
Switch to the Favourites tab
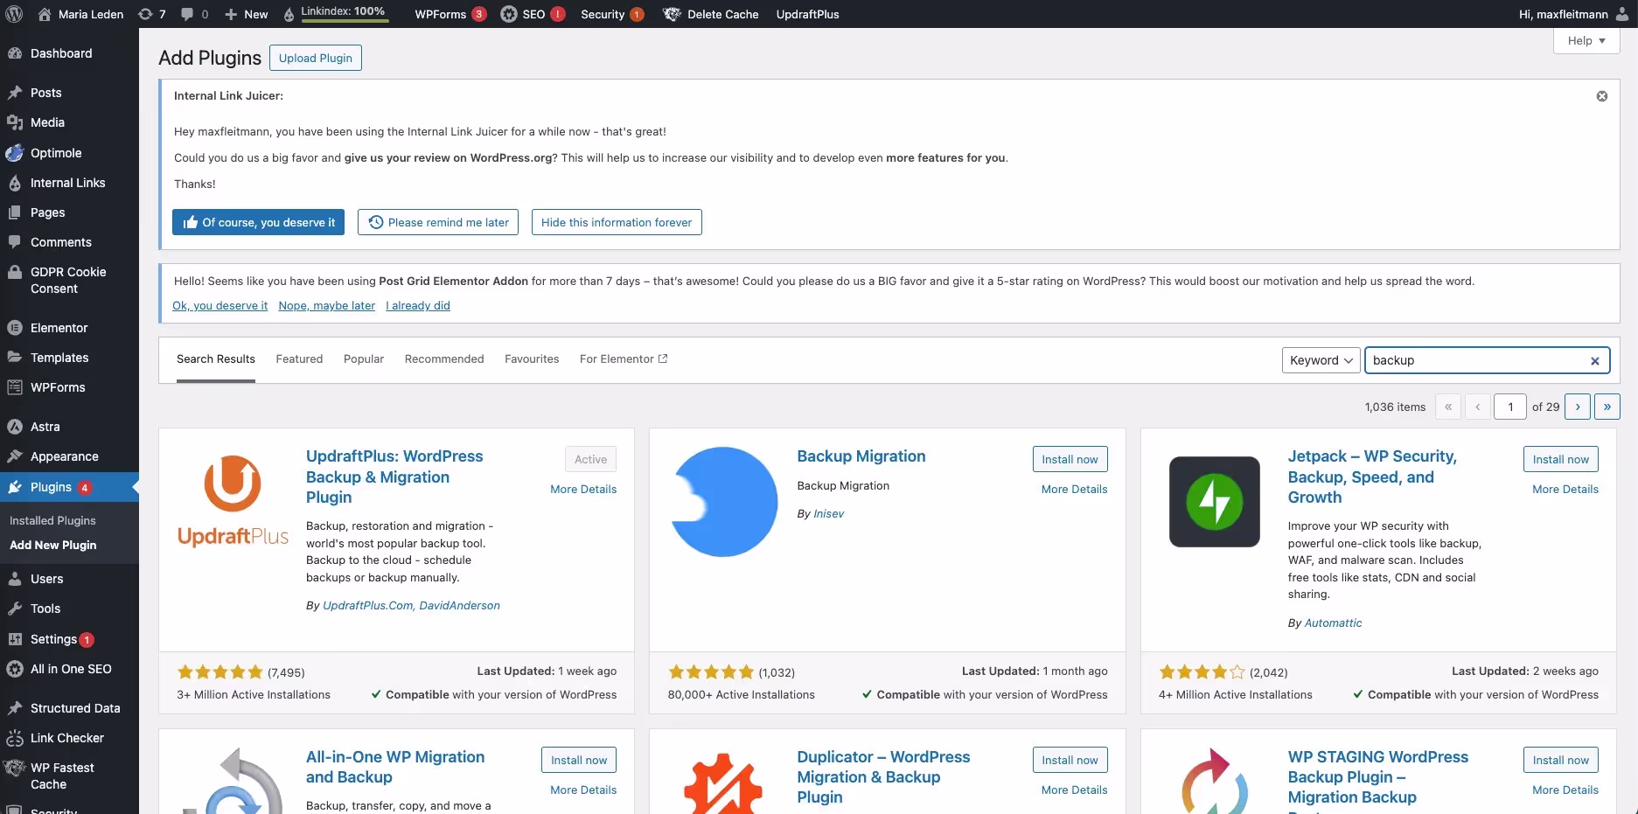(532, 359)
